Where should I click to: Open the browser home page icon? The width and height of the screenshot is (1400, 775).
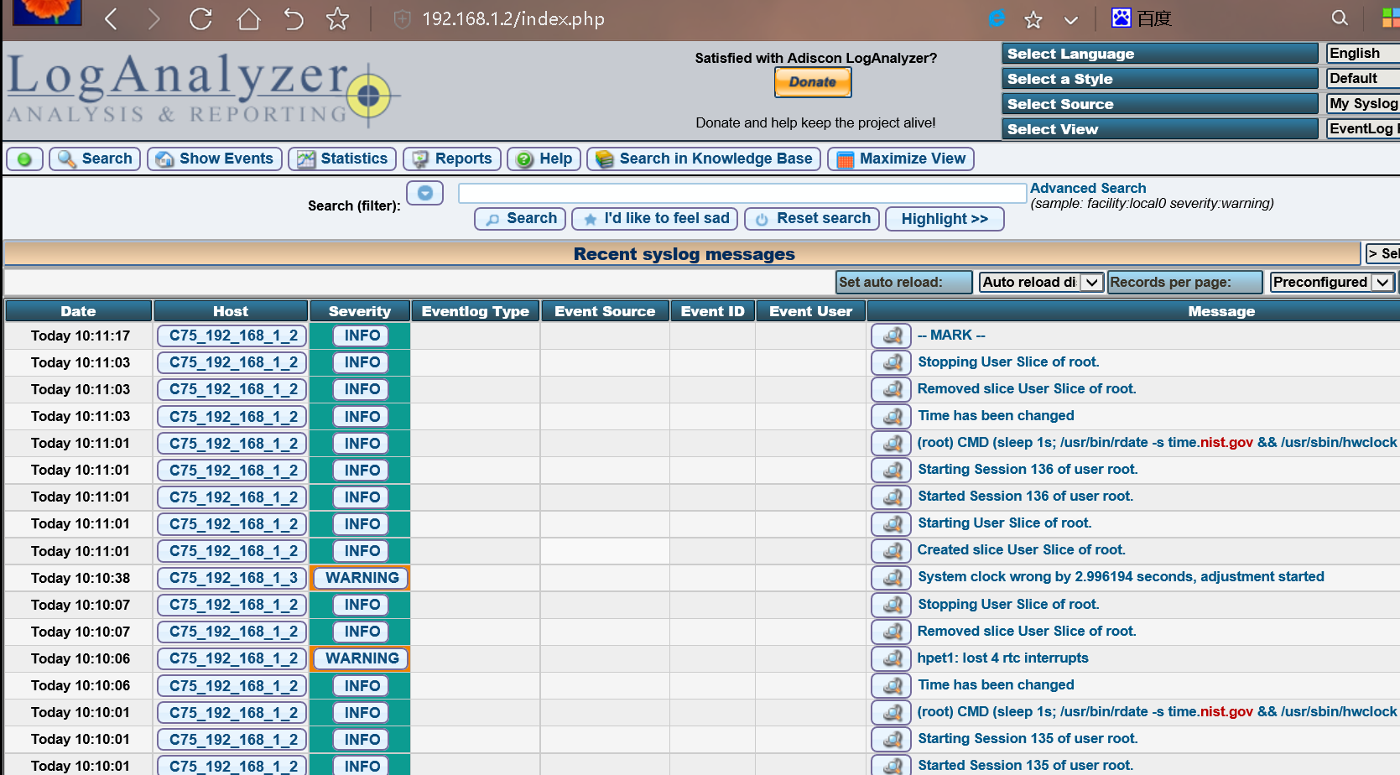click(x=248, y=18)
